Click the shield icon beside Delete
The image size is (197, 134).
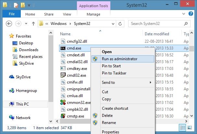(x=95, y=116)
